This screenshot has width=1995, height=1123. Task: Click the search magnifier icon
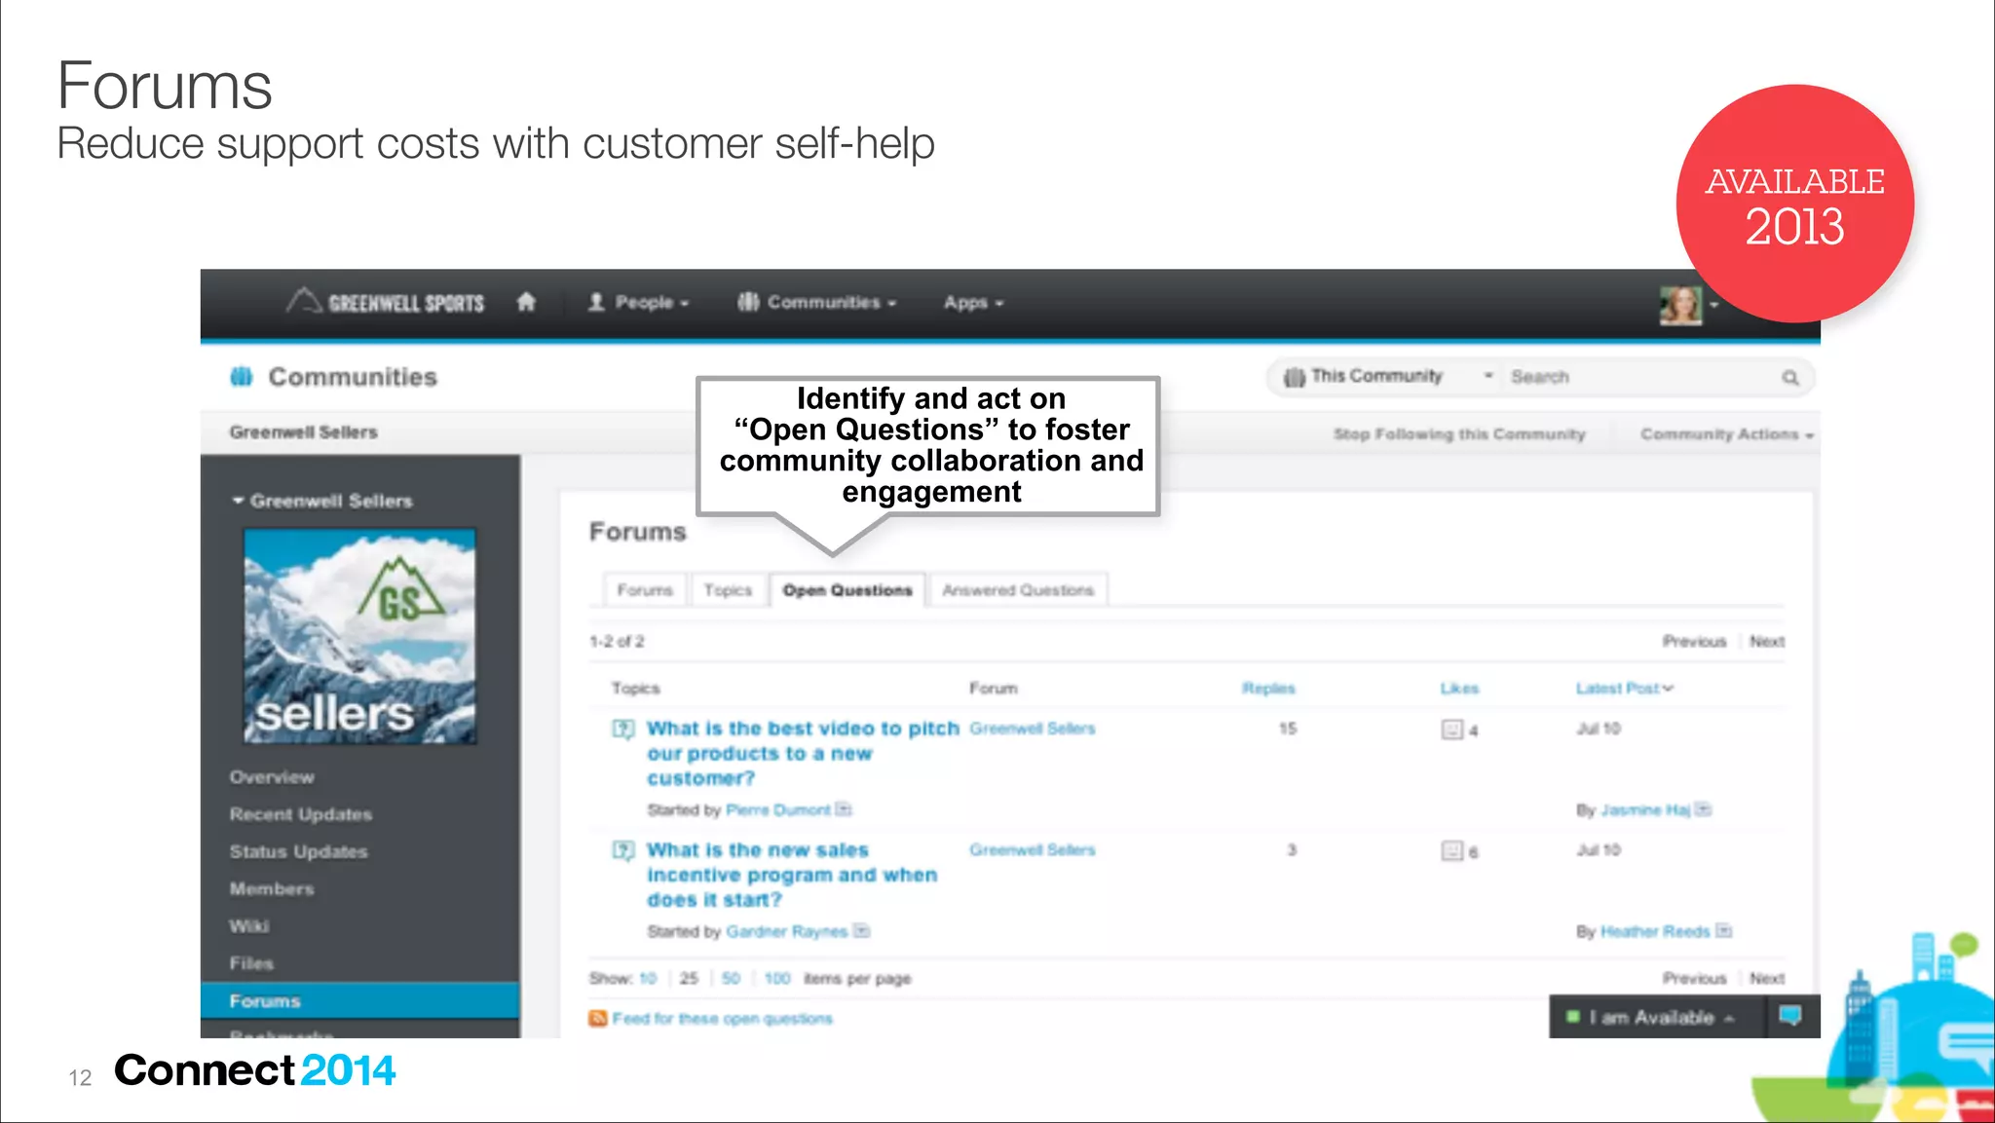click(1790, 378)
